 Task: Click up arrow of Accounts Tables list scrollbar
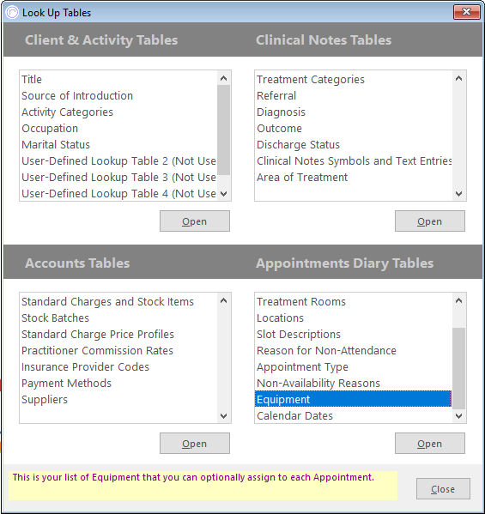click(x=224, y=300)
